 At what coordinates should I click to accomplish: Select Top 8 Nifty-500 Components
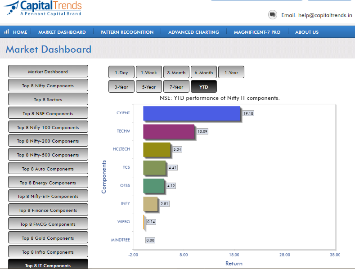(x=48, y=155)
